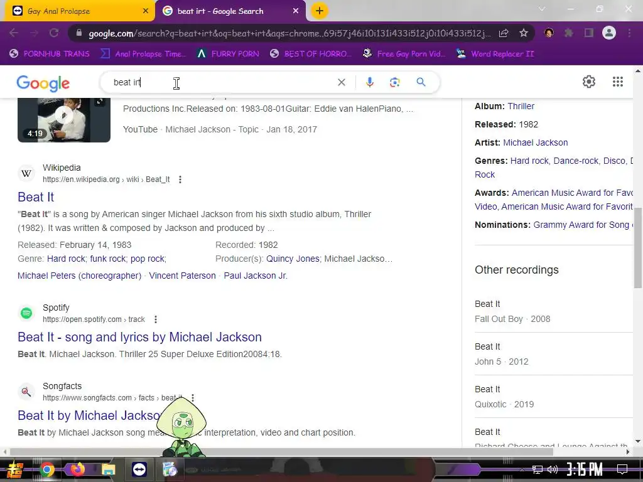Screen dimensions: 643x482
Task: Click the Wikipedia site favicon
Action: pyautogui.click(x=26, y=173)
